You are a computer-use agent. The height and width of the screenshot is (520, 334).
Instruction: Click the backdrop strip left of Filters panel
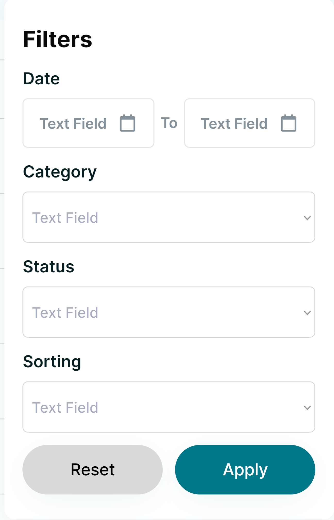[2, 258]
